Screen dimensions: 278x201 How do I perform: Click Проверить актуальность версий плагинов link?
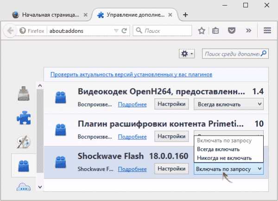click(131, 75)
